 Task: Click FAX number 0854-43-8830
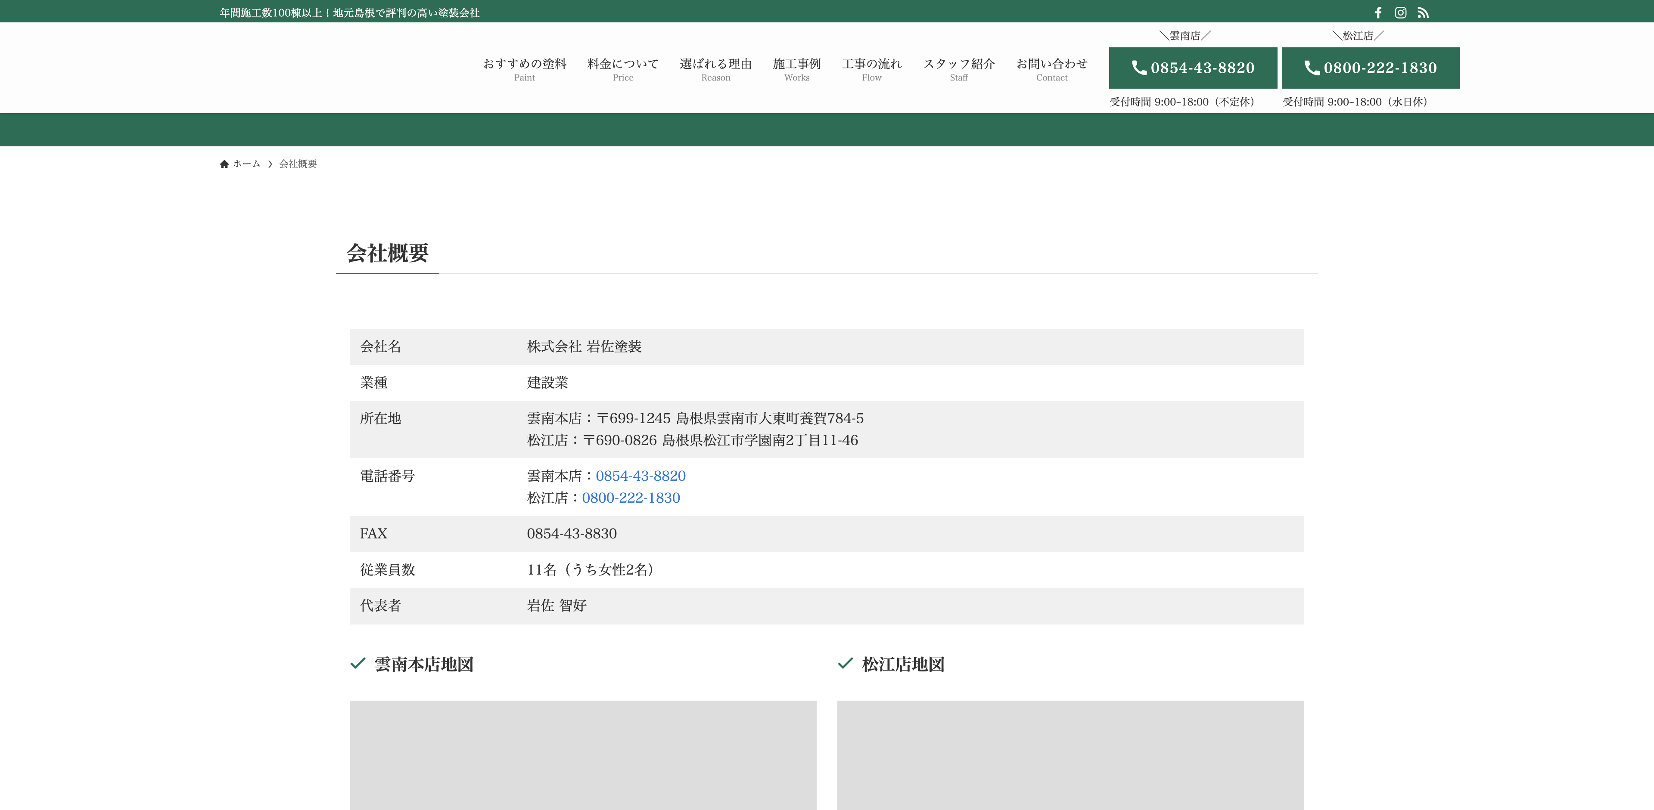572,534
